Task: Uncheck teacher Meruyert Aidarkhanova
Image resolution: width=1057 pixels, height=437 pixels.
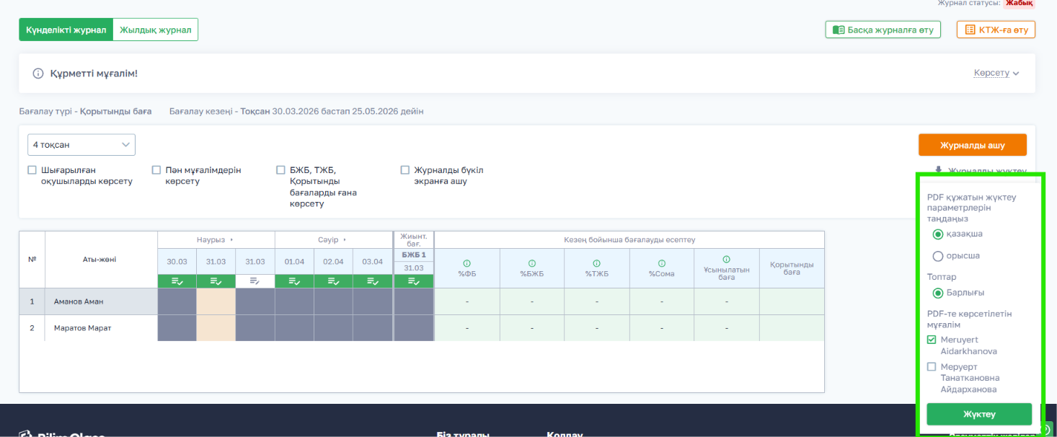Action: tap(932, 340)
